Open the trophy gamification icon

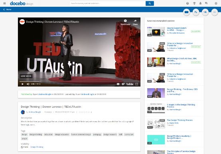(x=194, y=3)
